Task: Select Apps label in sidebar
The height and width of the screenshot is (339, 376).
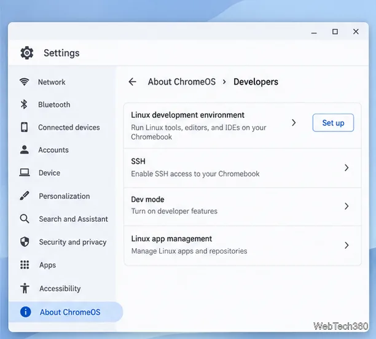Action: 47,265
